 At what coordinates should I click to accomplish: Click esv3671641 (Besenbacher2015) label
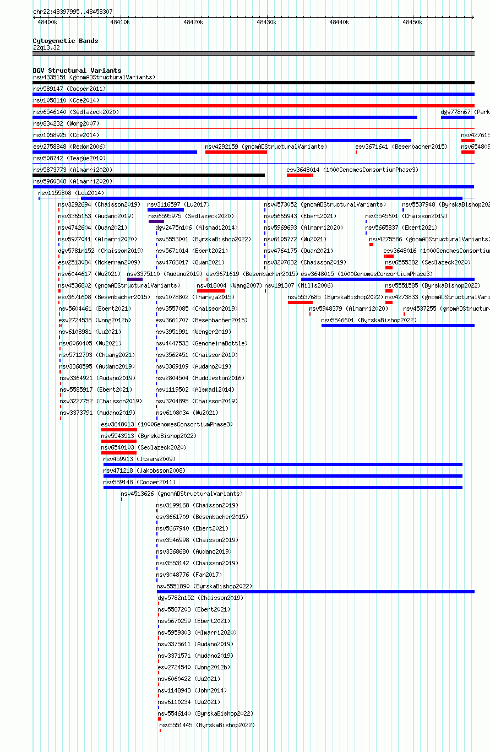coord(401,147)
